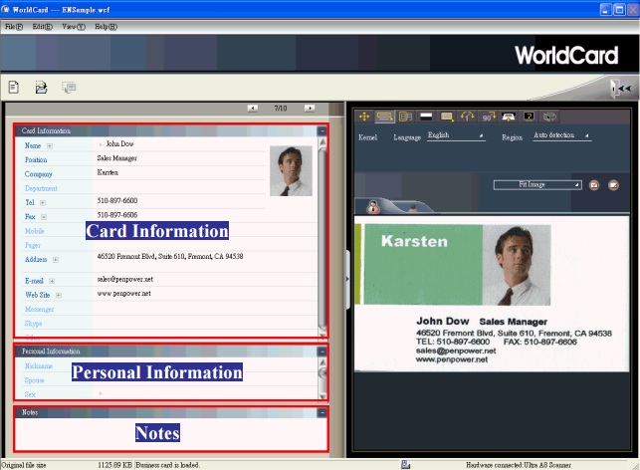Expand the Fax field plus button
Screen dimensions: 640x470
pos(44,217)
